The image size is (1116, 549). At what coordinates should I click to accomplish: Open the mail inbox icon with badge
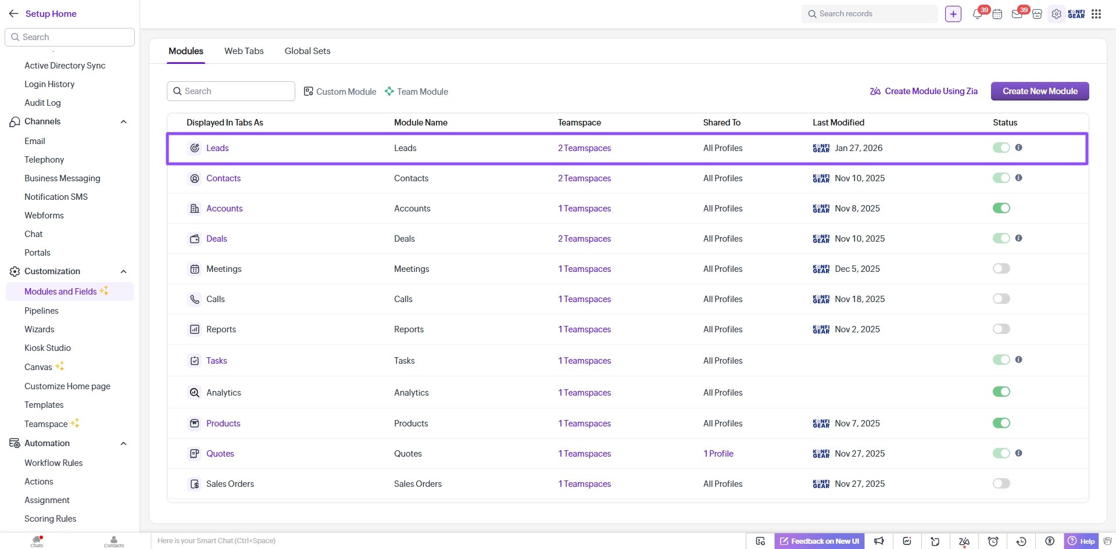pyautogui.click(x=1017, y=13)
